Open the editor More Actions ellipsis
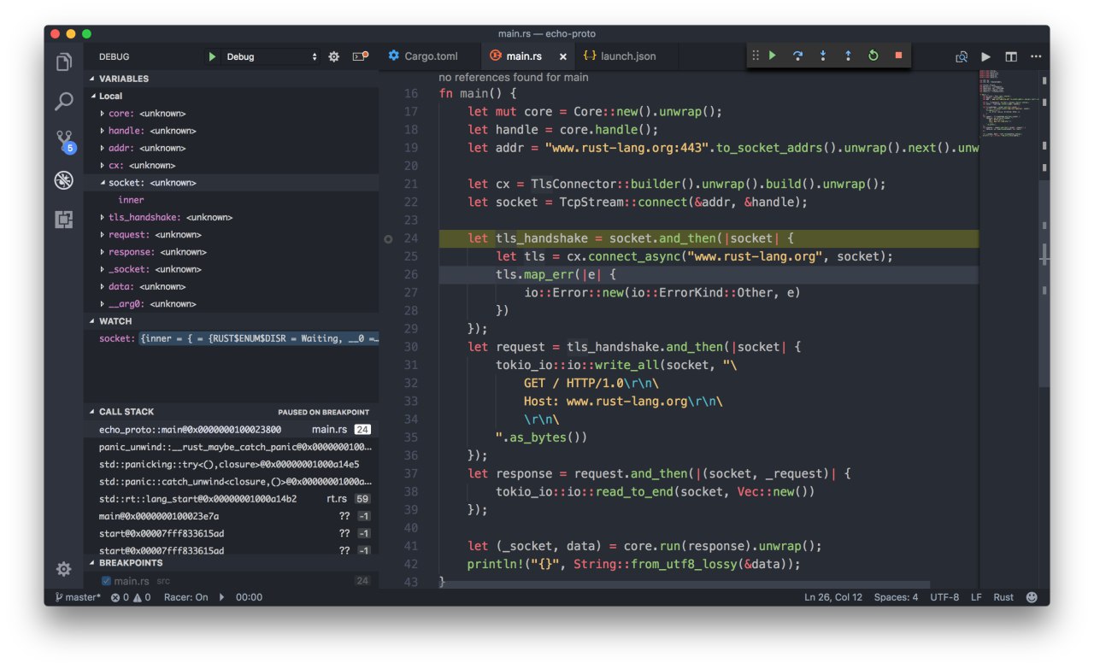 (x=1036, y=56)
